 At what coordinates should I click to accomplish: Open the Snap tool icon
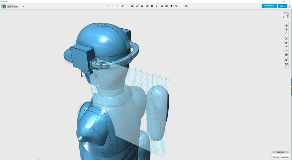(177, 6)
